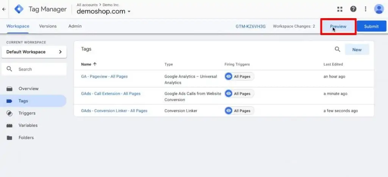Click the Overview sidebar icon

[9, 89]
